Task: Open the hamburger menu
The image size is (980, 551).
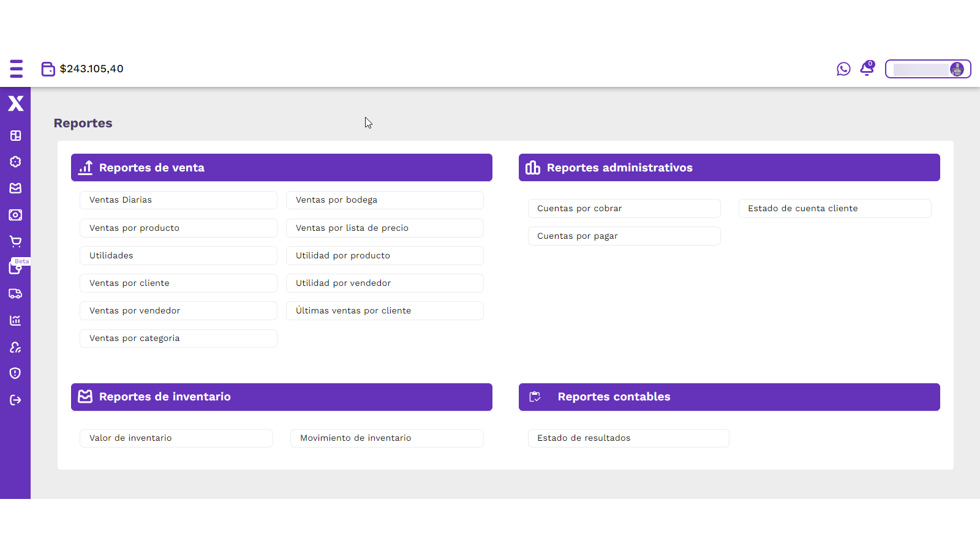Action: pos(17,69)
